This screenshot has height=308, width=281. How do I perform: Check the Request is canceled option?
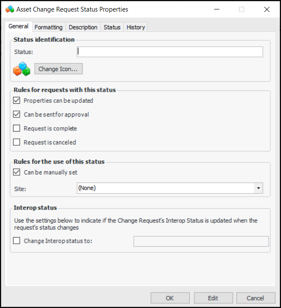tap(17, 142)
